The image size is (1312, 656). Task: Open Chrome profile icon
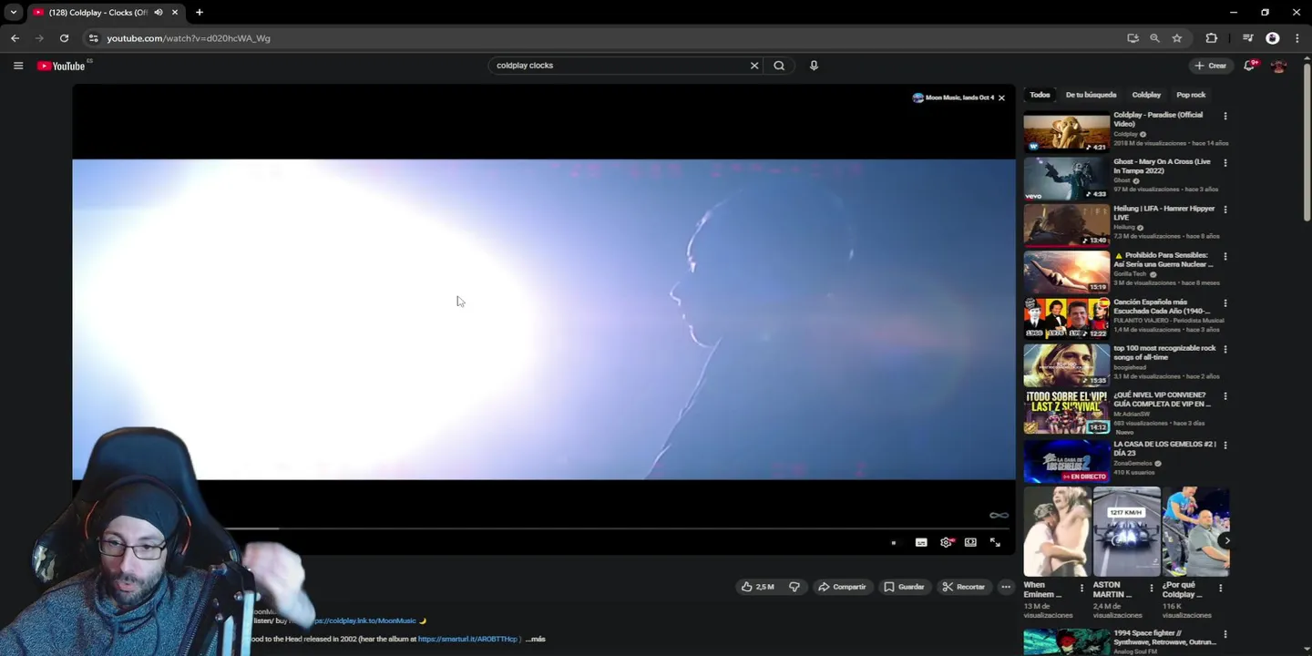[x=1273, y=38]
